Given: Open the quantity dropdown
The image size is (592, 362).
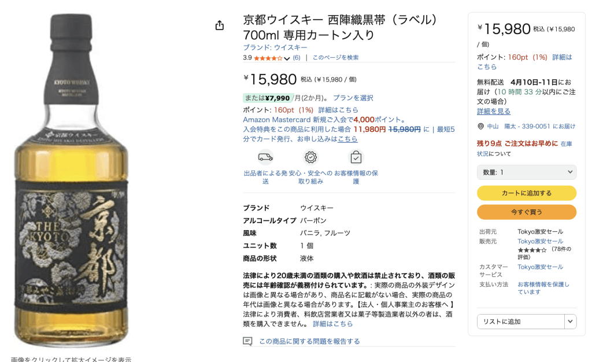Looking at the screenshot, I should coord(526,172).
